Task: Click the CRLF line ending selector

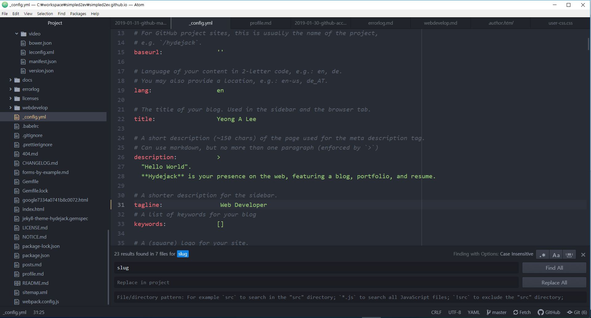Action: click(x=436, y=312)
